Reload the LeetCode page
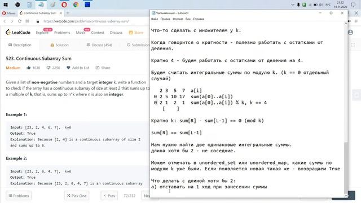The width and height of the screenshot is (361, 203). coord(20,21)
